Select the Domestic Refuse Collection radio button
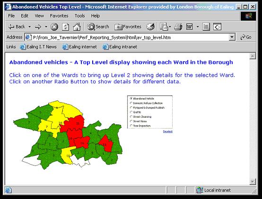The width and height of the screenshot is (262, 199). tap(131, 103)
